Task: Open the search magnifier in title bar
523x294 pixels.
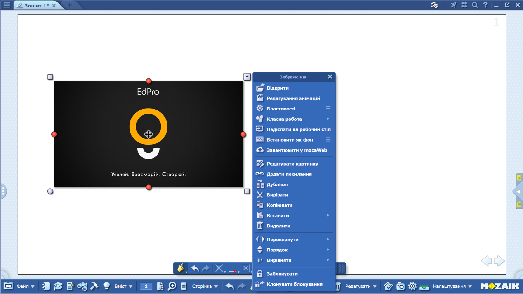Action: coord(475,5)
